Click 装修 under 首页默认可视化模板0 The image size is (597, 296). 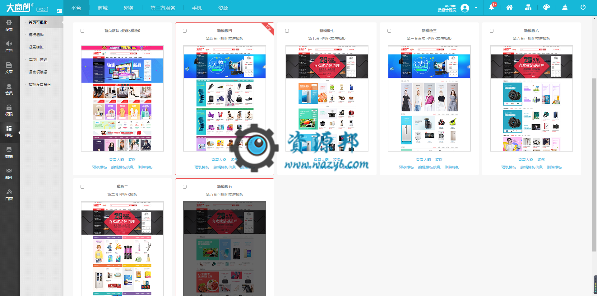pyautogui.click(x=132, y=160)
